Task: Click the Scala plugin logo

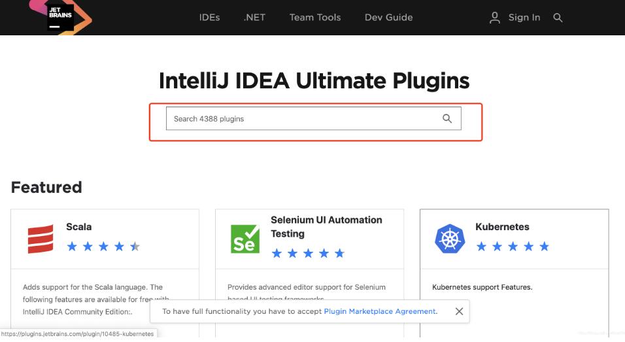Action: [41, 239]
